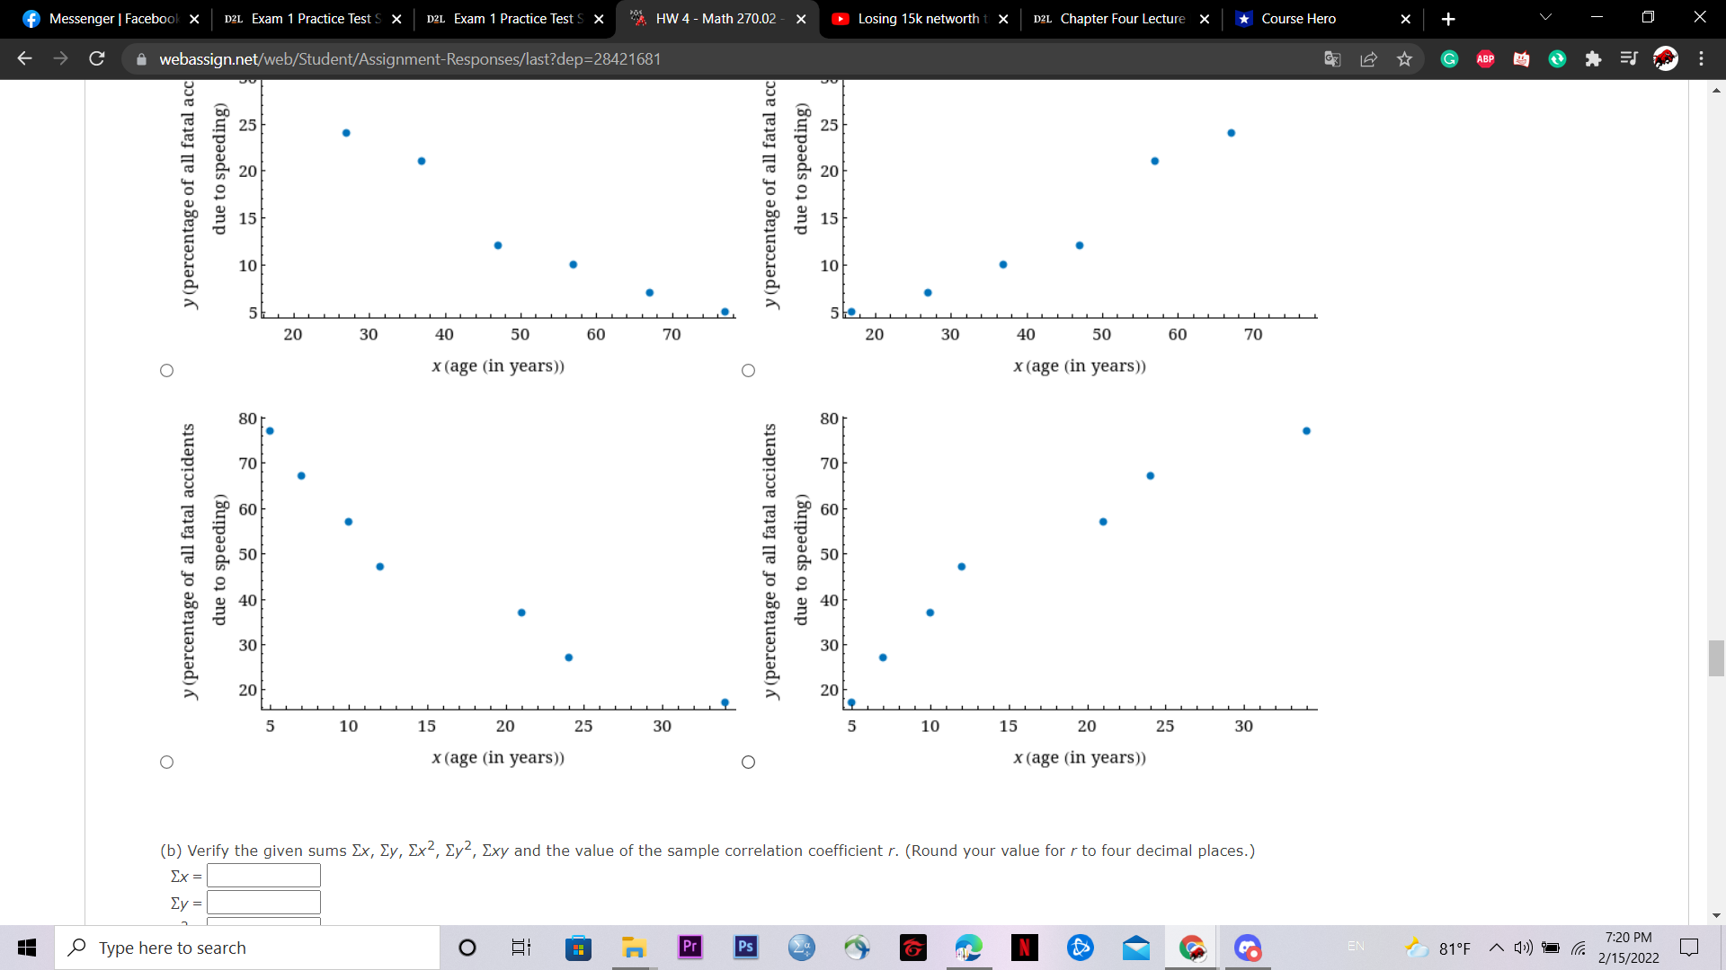Image resolution: width=1726 pixels, height=970 pixels.
Task: Expand the tab search dropdown arrow
Action: pos(1545,18)
